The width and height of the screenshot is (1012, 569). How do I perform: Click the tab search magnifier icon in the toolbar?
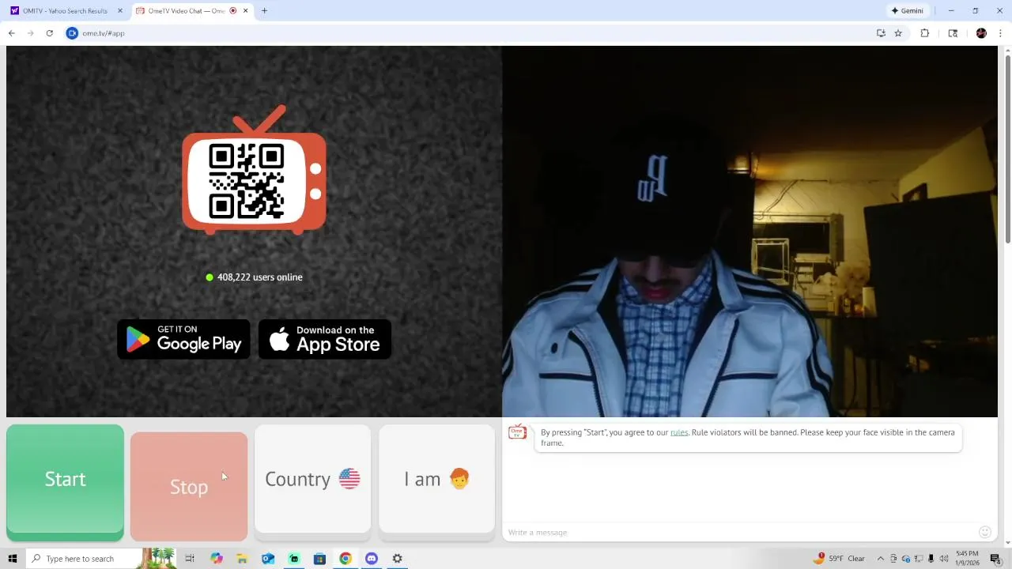click(953, 33)
